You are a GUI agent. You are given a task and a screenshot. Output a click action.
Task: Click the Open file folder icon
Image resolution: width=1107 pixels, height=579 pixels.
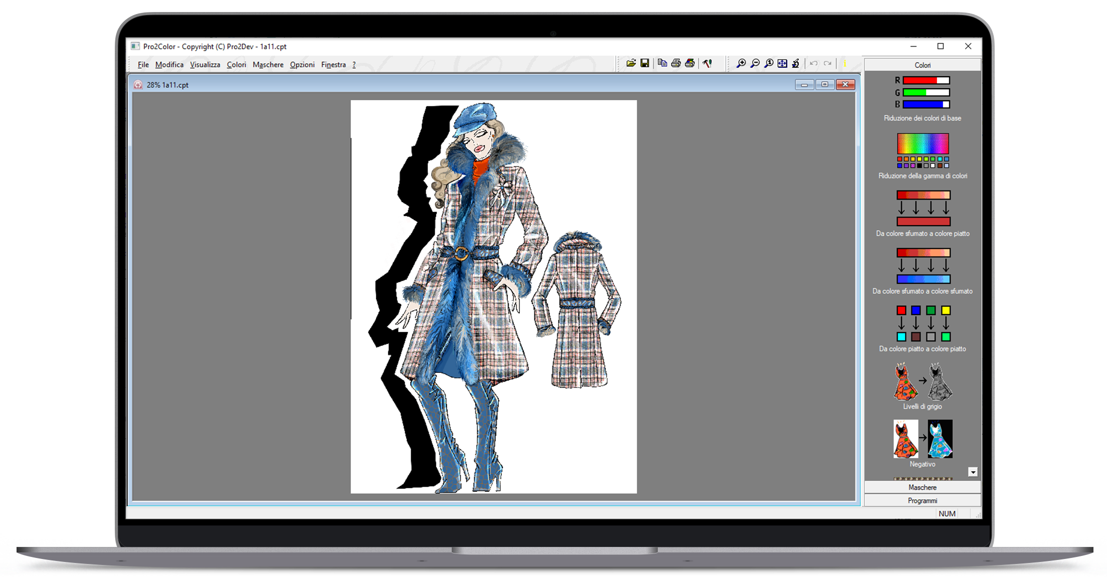[631, 63]
